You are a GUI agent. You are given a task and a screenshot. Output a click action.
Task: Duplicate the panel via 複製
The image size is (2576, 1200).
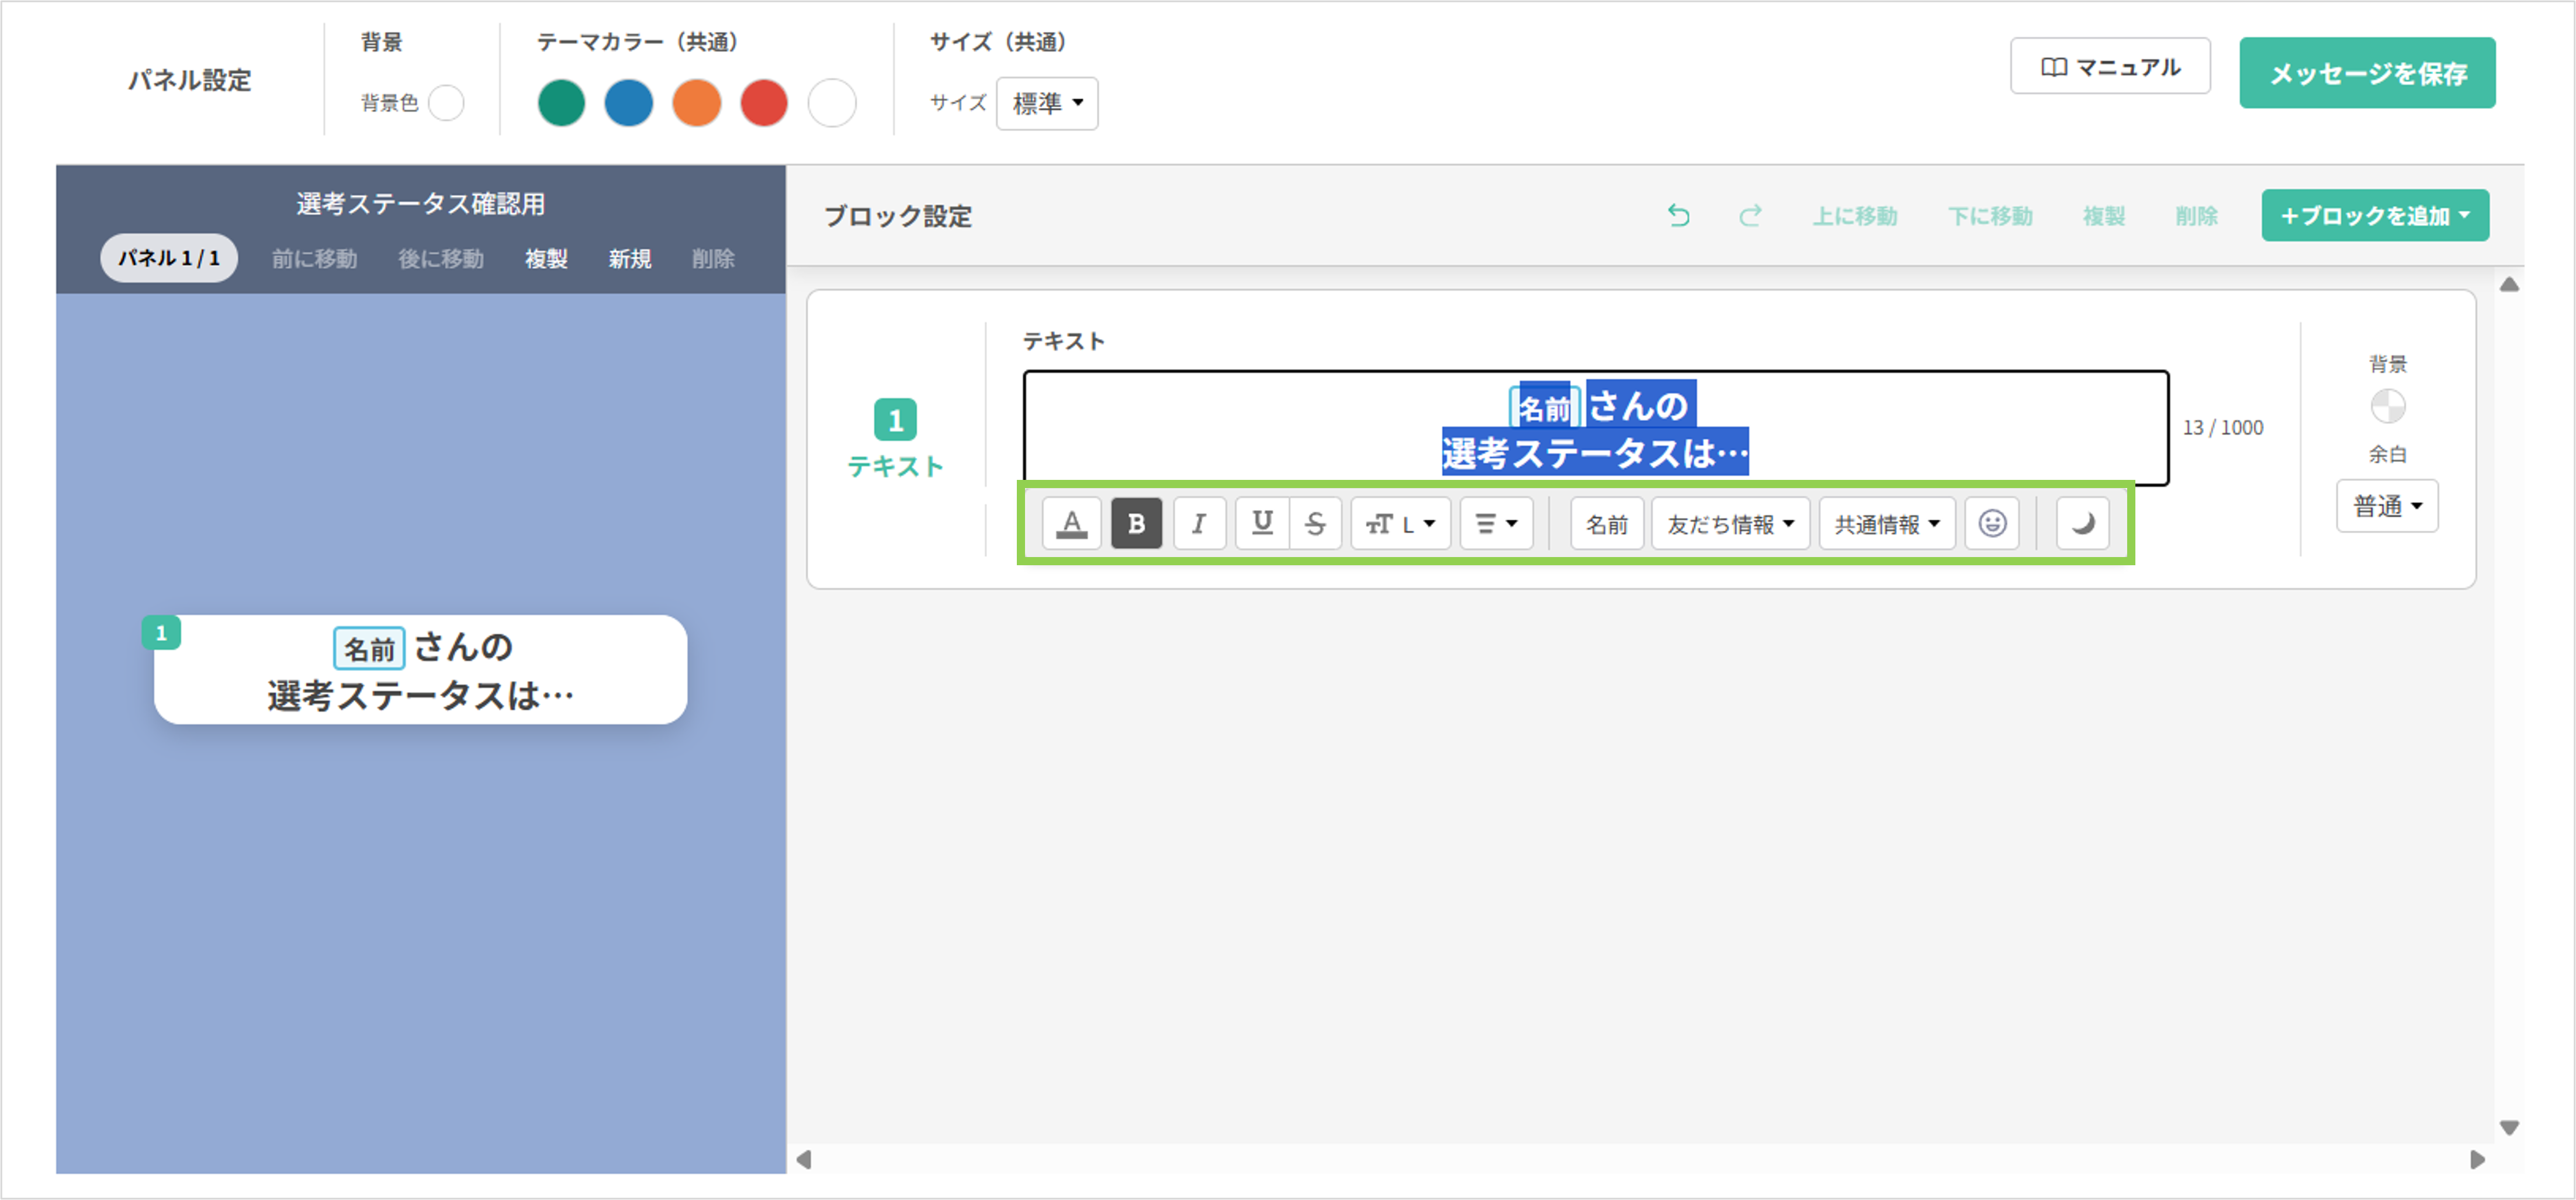click(546, 258)
